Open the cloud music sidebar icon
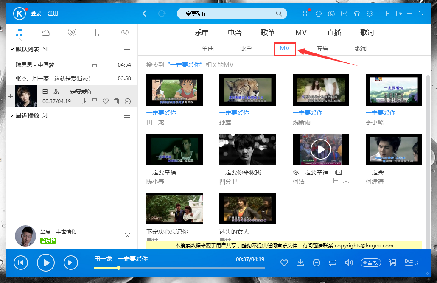 pyautogui.click(x=46, y=33)
